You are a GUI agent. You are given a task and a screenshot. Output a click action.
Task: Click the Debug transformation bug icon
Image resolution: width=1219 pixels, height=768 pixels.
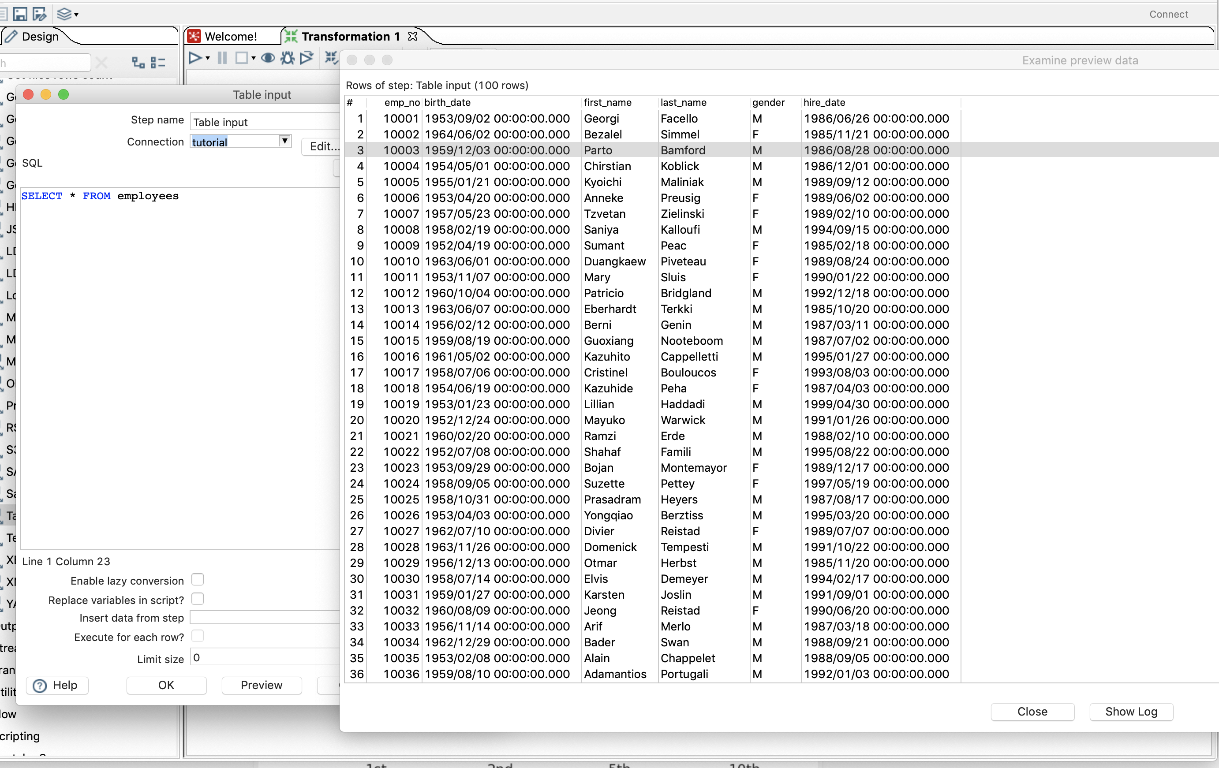tap(288, 58)
